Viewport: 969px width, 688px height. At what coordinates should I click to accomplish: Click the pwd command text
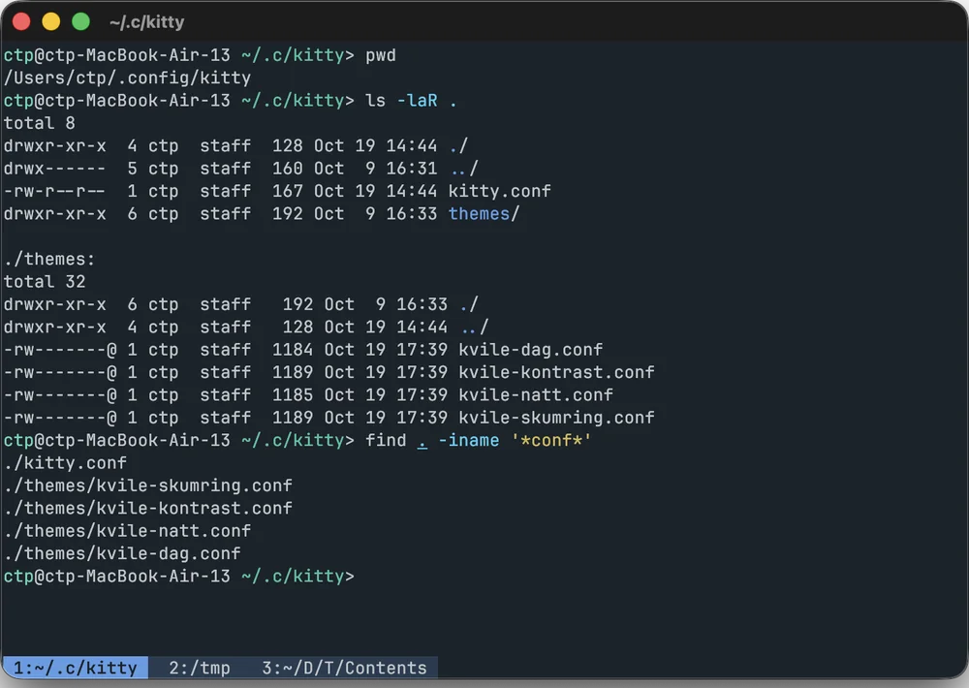click(x=381, y=55)
